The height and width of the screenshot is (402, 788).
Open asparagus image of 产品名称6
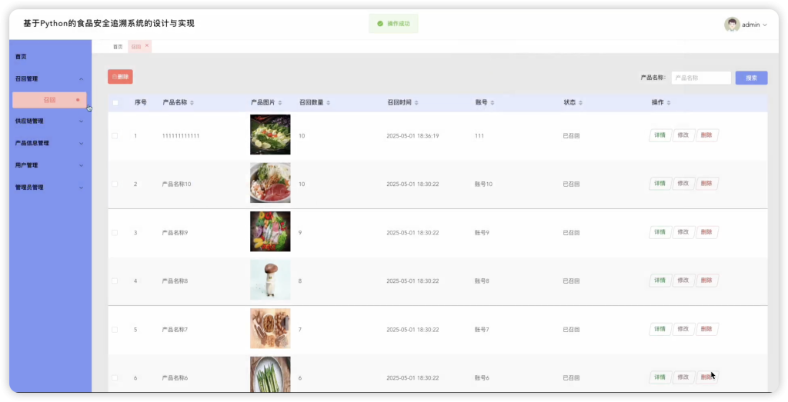click(x=270, y=374)
